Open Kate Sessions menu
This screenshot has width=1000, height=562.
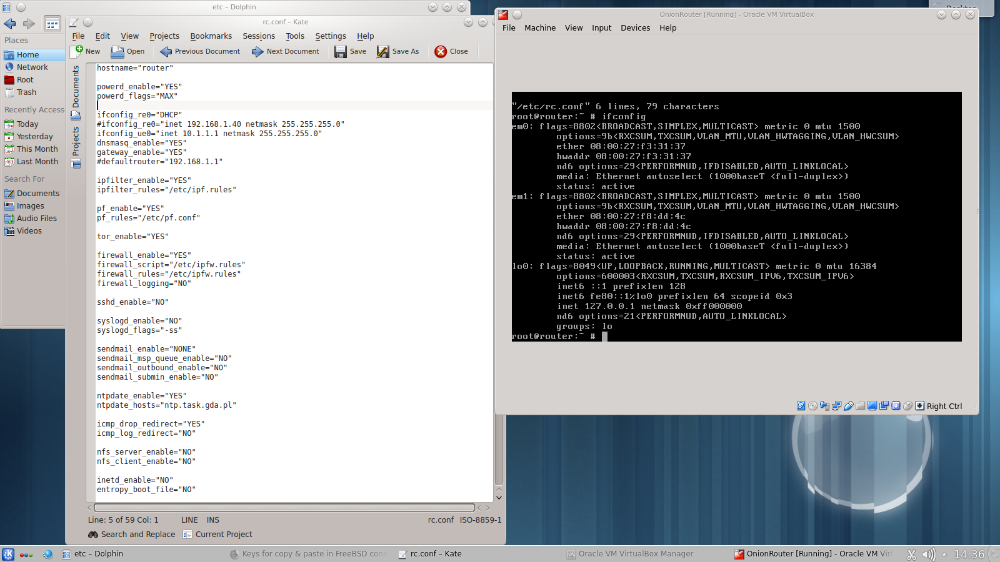(x=259, y=36)
